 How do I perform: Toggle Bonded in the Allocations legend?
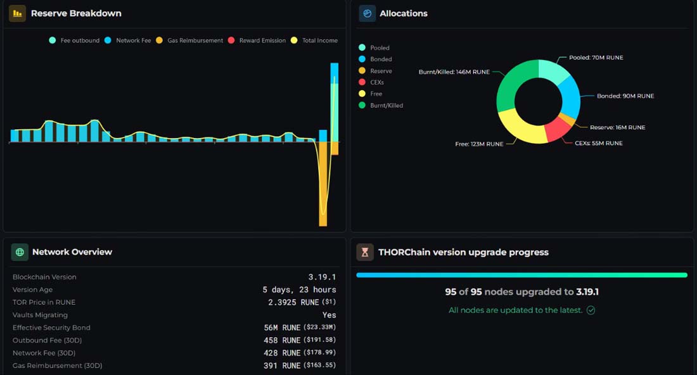click(x=375, y=59)
